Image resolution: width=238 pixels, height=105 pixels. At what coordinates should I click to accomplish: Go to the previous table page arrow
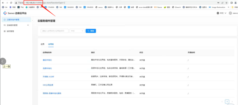[222, 102]
